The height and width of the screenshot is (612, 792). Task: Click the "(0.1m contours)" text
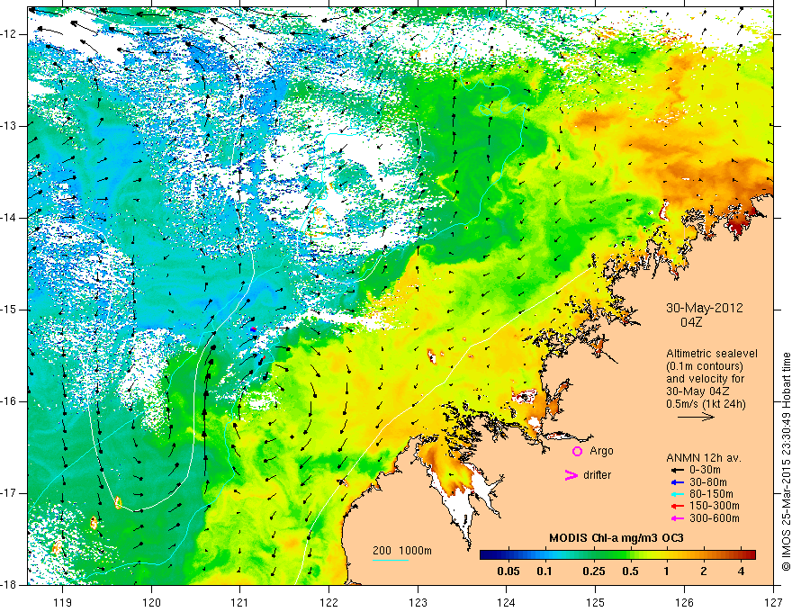tap(705, 366)
